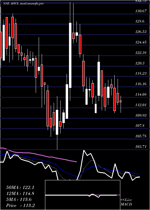Image resolution: width=150 pixels, height=210 pixels.
Task: Click the '<<Live MACD' label
Action: click(x=126, y=202)
